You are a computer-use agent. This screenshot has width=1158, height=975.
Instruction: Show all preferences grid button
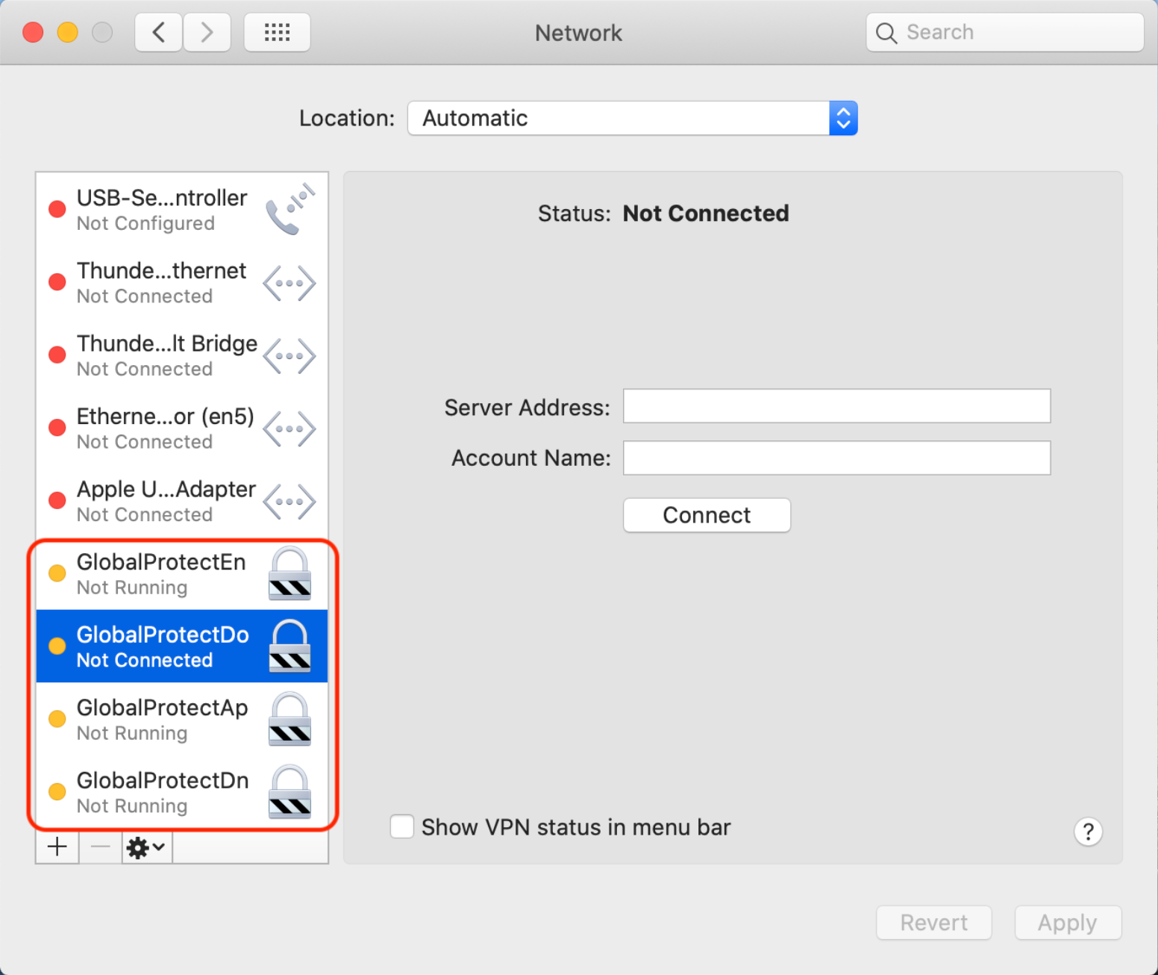(x=277, y=32)
